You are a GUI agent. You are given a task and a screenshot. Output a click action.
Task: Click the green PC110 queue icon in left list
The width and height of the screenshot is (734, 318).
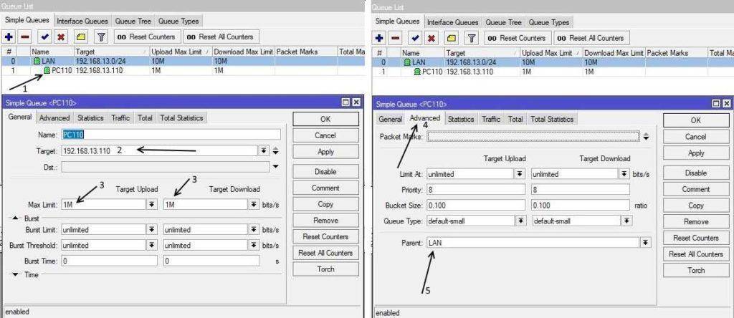click(47, 70)
